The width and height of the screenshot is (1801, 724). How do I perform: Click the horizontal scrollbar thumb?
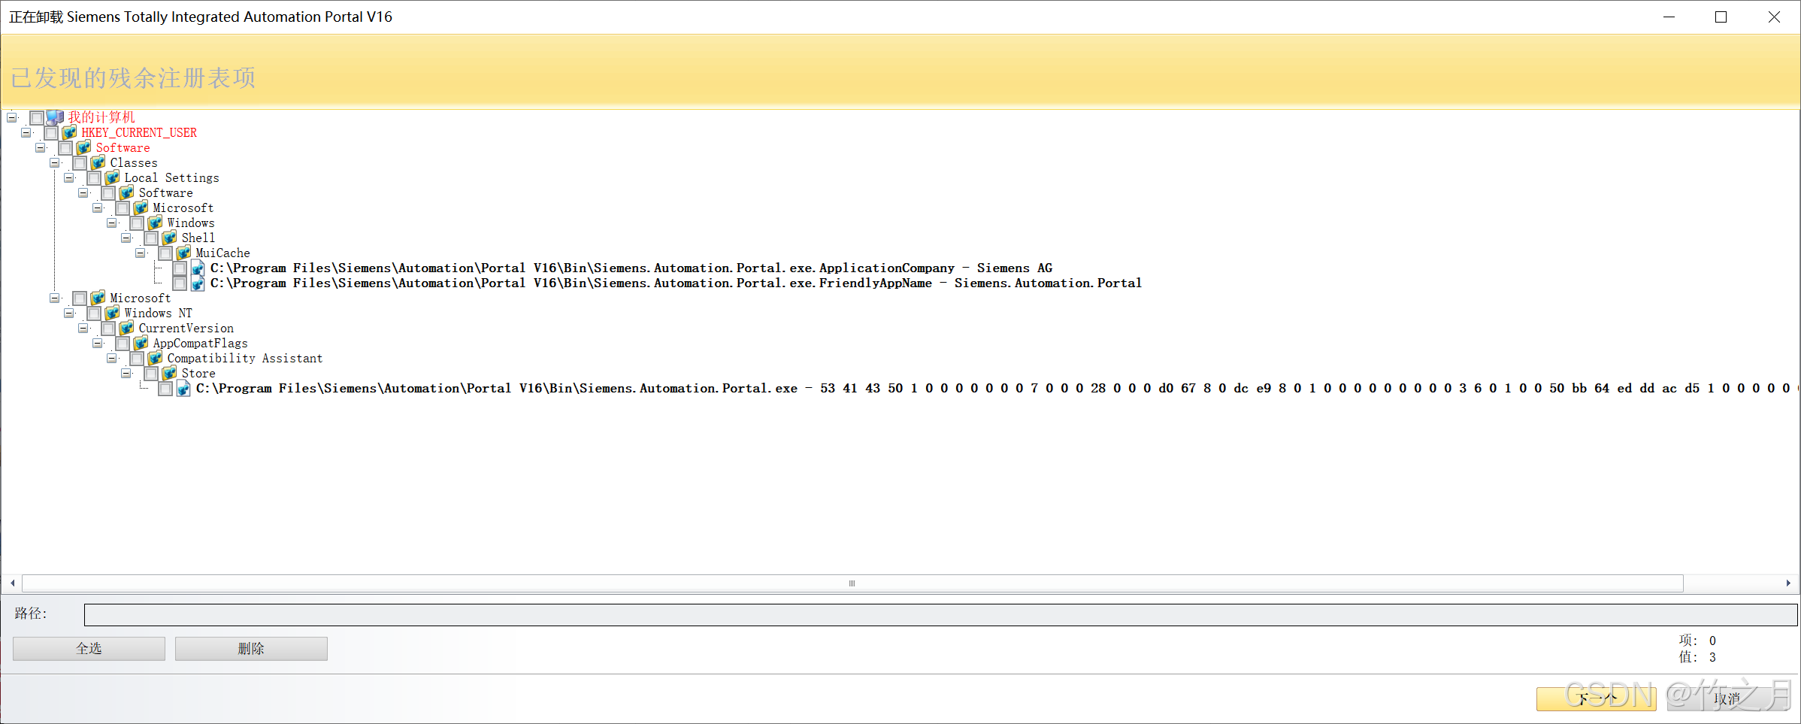click(x=852, y=583)
